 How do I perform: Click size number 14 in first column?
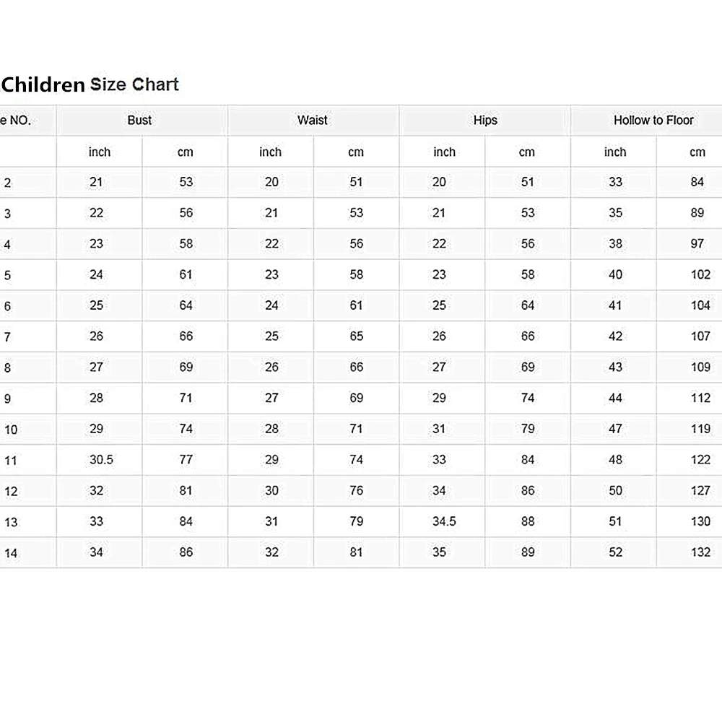coord(10,554)
